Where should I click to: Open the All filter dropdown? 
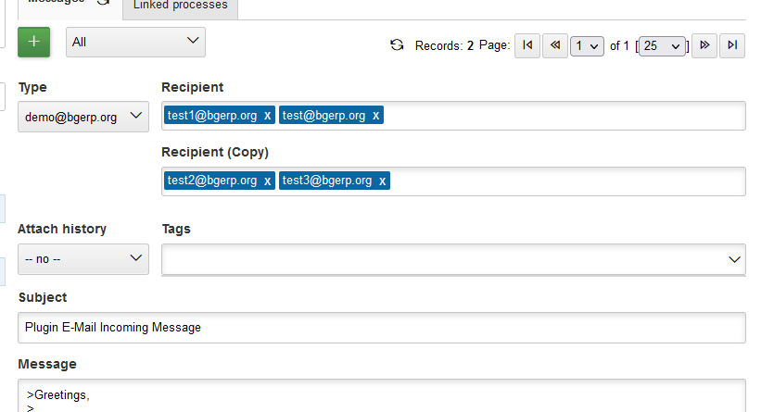(x=135, y=42)
